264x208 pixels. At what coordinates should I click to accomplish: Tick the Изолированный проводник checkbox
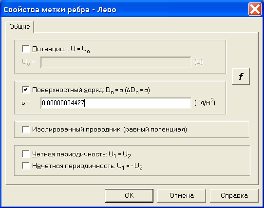click(26, 130)
